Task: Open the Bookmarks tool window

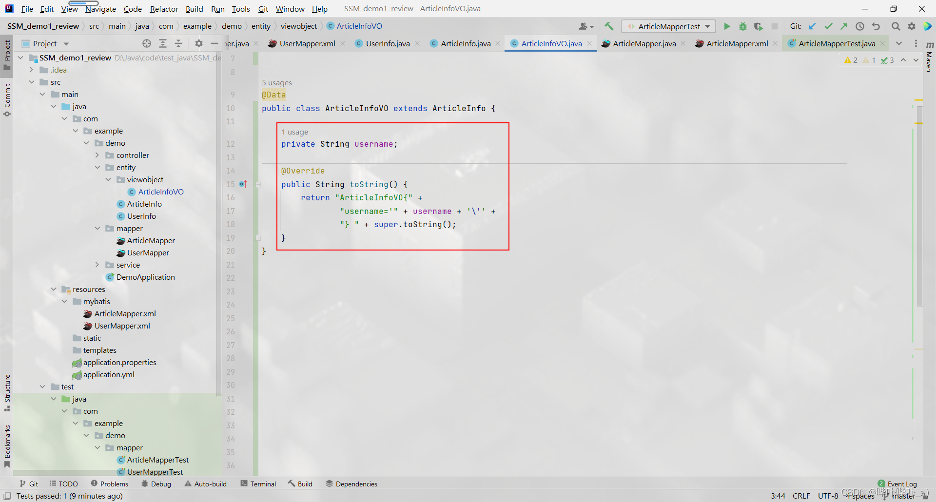Action: click(7, 446)
